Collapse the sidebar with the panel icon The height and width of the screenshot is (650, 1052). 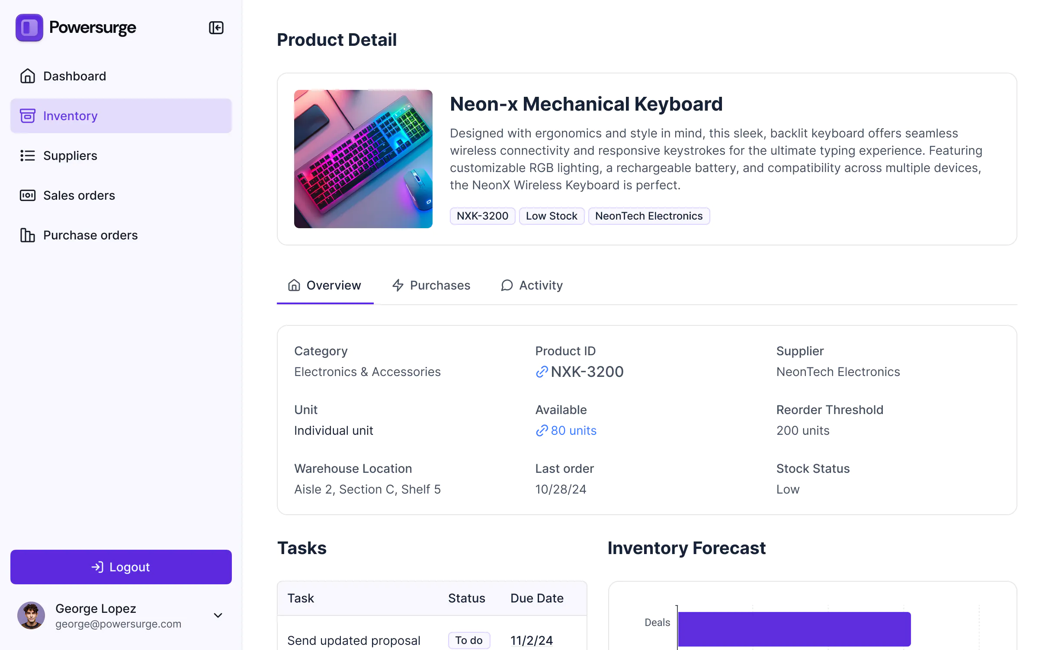tap(216, 28)
